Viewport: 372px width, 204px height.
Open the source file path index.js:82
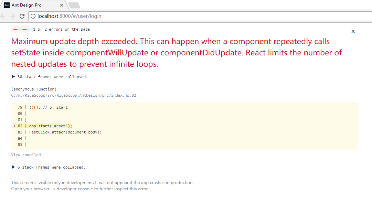[x=74, y=95]
